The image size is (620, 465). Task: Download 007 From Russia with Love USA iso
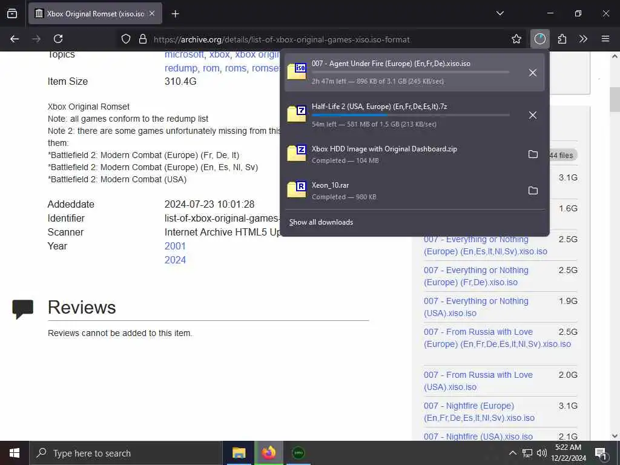(x=478, y=381)
